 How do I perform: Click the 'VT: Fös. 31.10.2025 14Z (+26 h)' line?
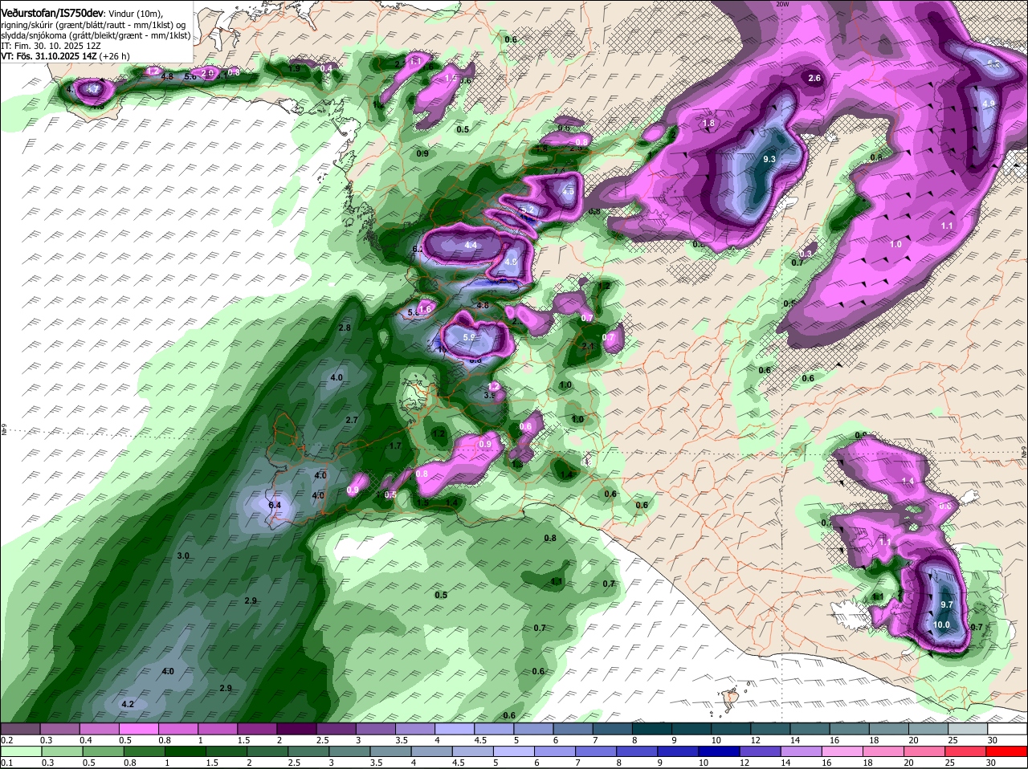pyautogui.click(x=65, y=57)
